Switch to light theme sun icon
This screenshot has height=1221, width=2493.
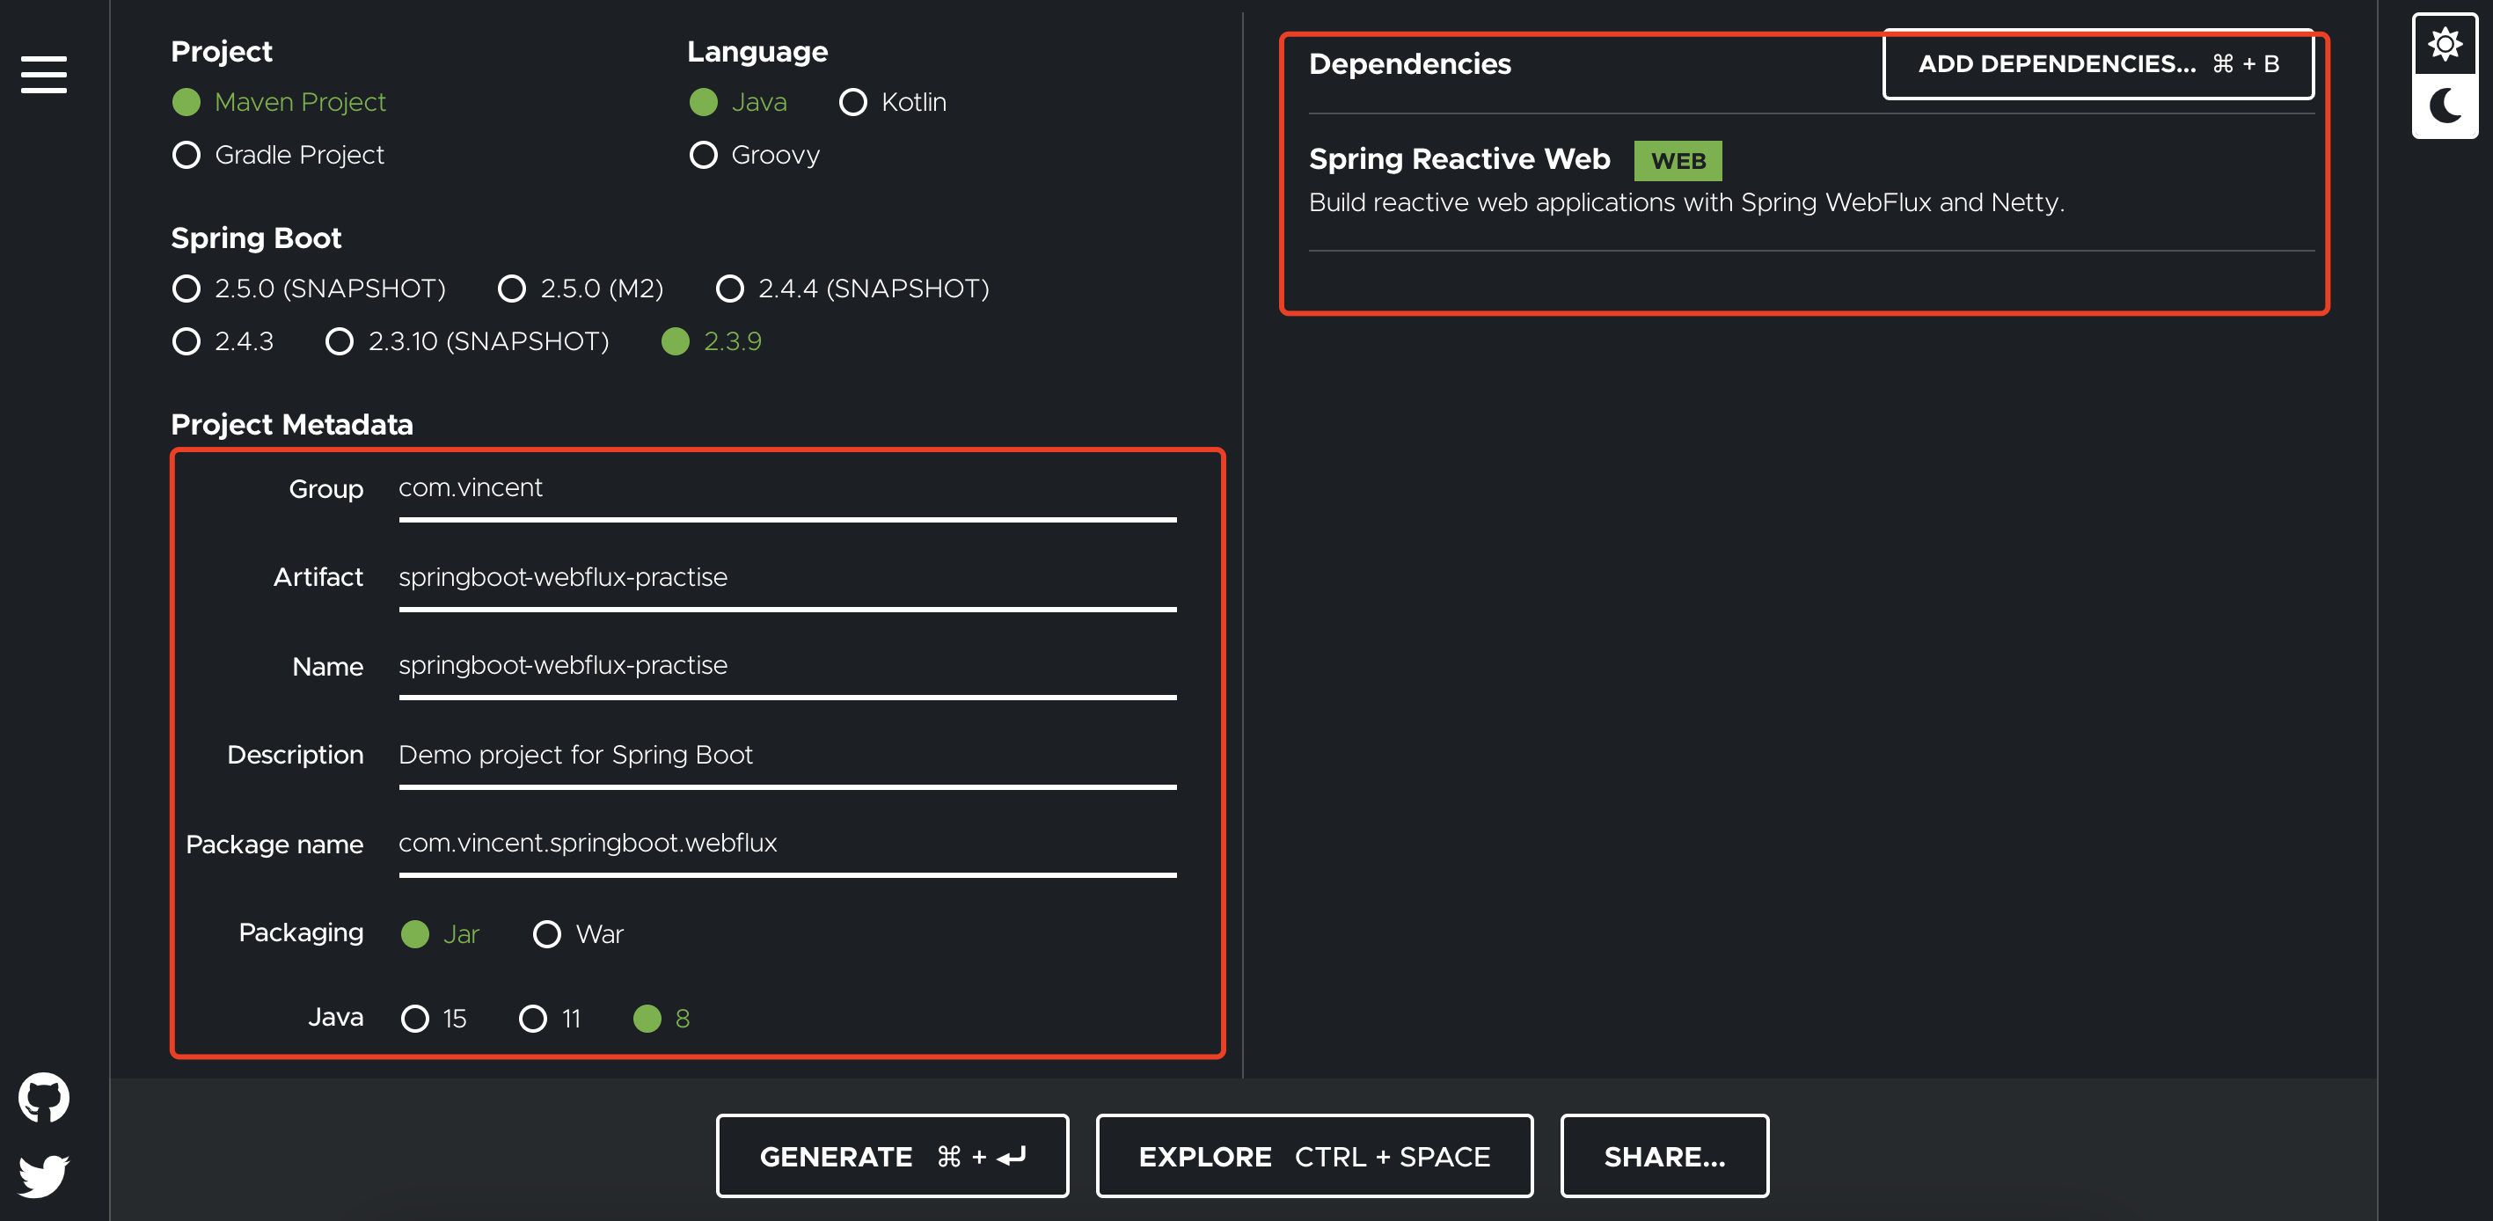(x=2445, y=45)
